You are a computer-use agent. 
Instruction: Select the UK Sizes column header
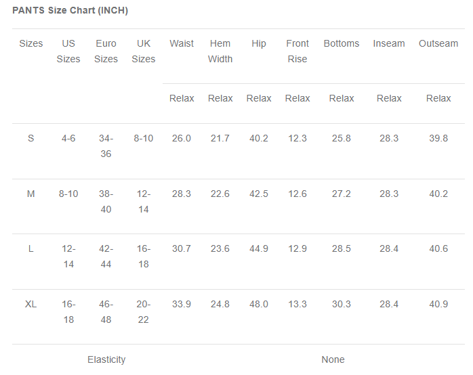(144, 51)
